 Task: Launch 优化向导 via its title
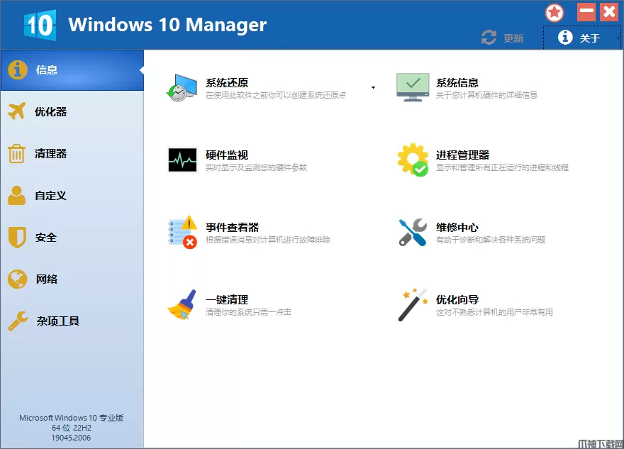[457, 299]
